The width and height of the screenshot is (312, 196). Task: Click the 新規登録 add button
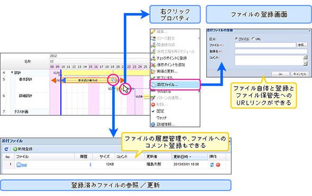[23, 149]
